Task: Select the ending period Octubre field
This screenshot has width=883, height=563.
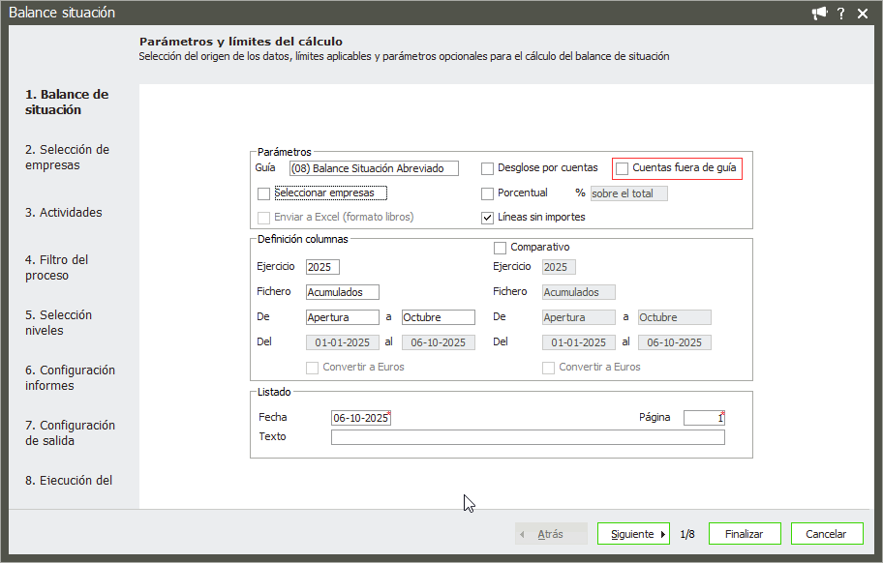Action: (438, 317)
